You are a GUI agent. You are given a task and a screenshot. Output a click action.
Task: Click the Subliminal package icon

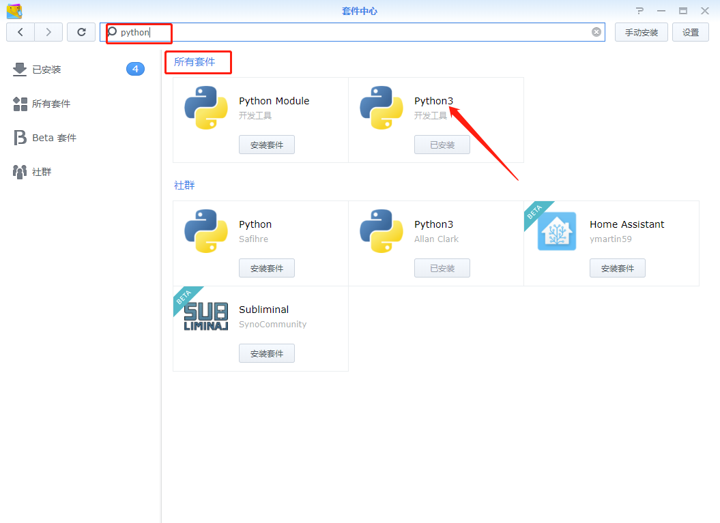[205, 316]
